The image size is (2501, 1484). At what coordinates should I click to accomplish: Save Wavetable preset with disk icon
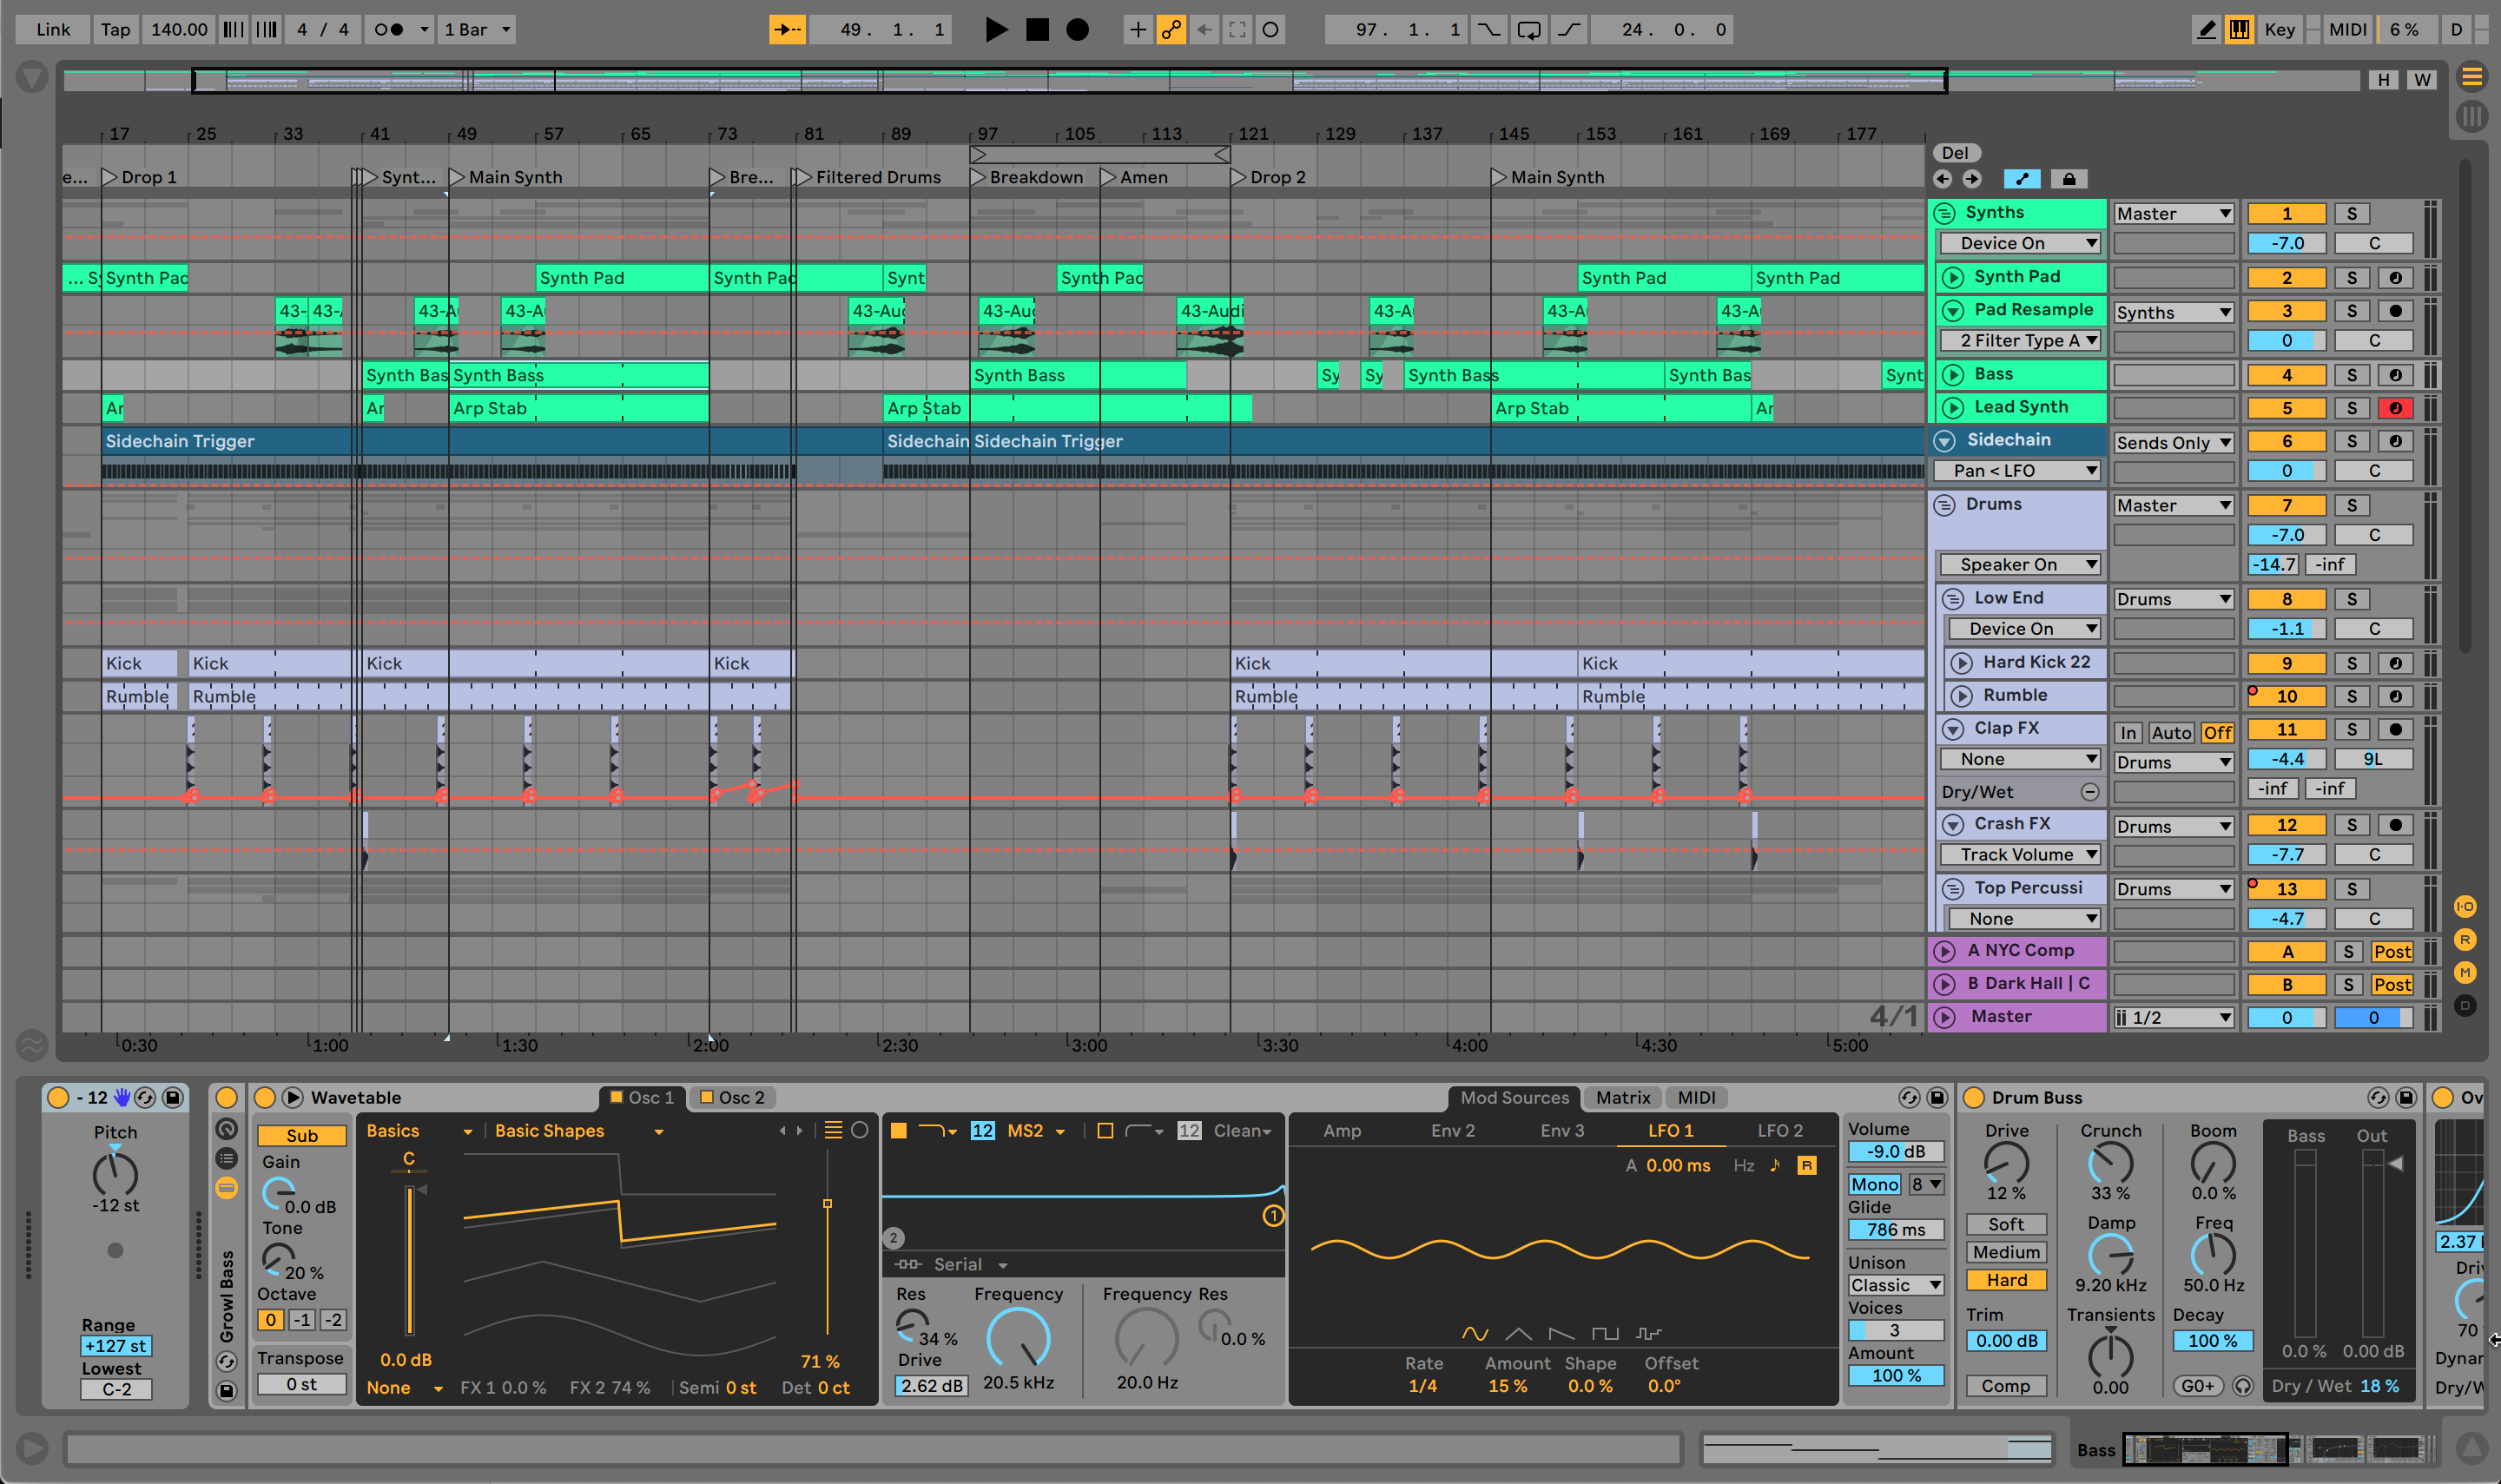tap(1936, 1097)
